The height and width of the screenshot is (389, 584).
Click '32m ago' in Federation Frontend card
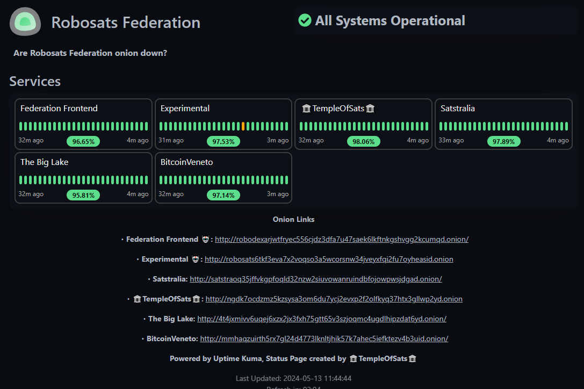point(31,140)
